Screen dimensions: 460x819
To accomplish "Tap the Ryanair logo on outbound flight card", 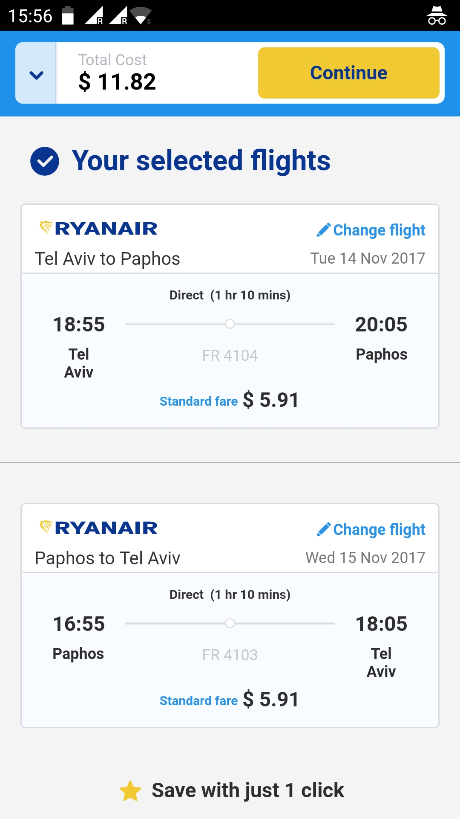I will pyautogui.click(x=98, y=228).
